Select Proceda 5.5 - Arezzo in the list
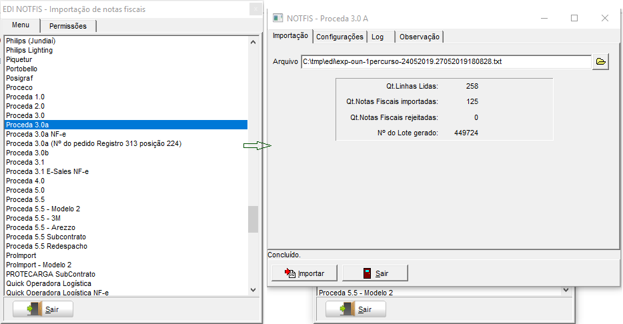Screen dimensions: 623x324 click(126, 227)
